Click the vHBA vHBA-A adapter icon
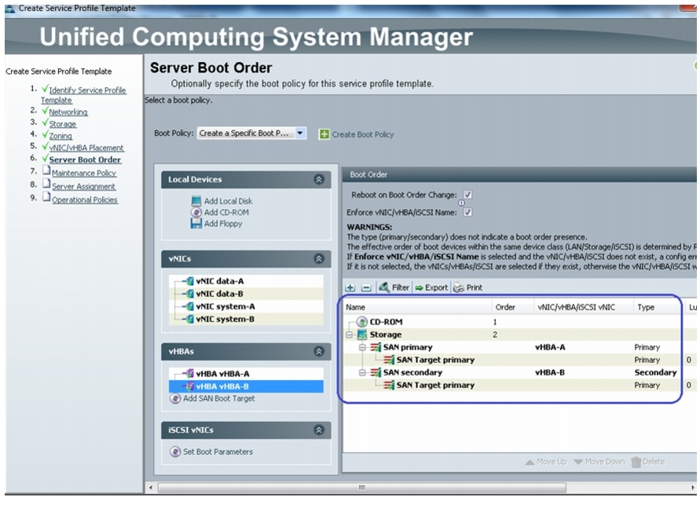The height and width of the screenshot is (520, 700). click(189, 374)
